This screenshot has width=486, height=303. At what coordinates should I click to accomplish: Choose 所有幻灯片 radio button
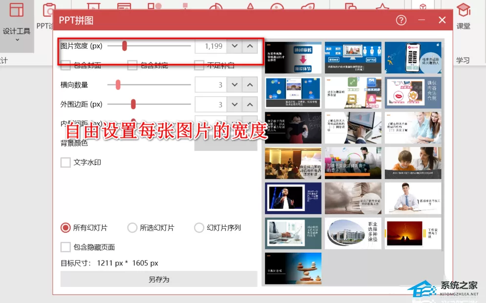(65, 228)
